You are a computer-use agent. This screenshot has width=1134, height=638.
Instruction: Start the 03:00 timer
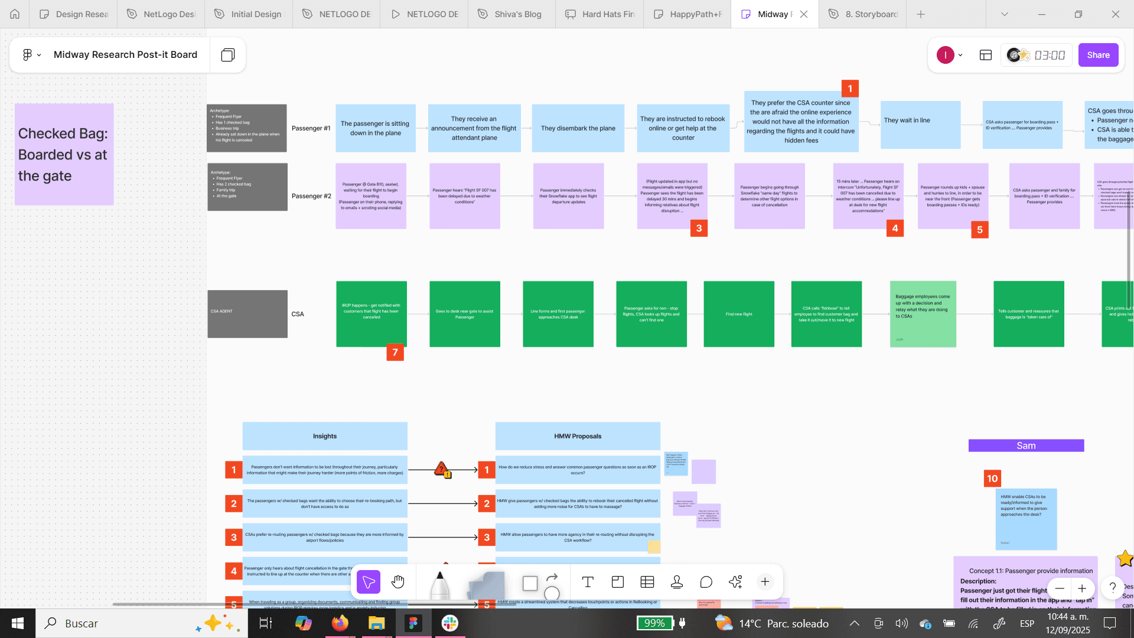[1050, 55]
